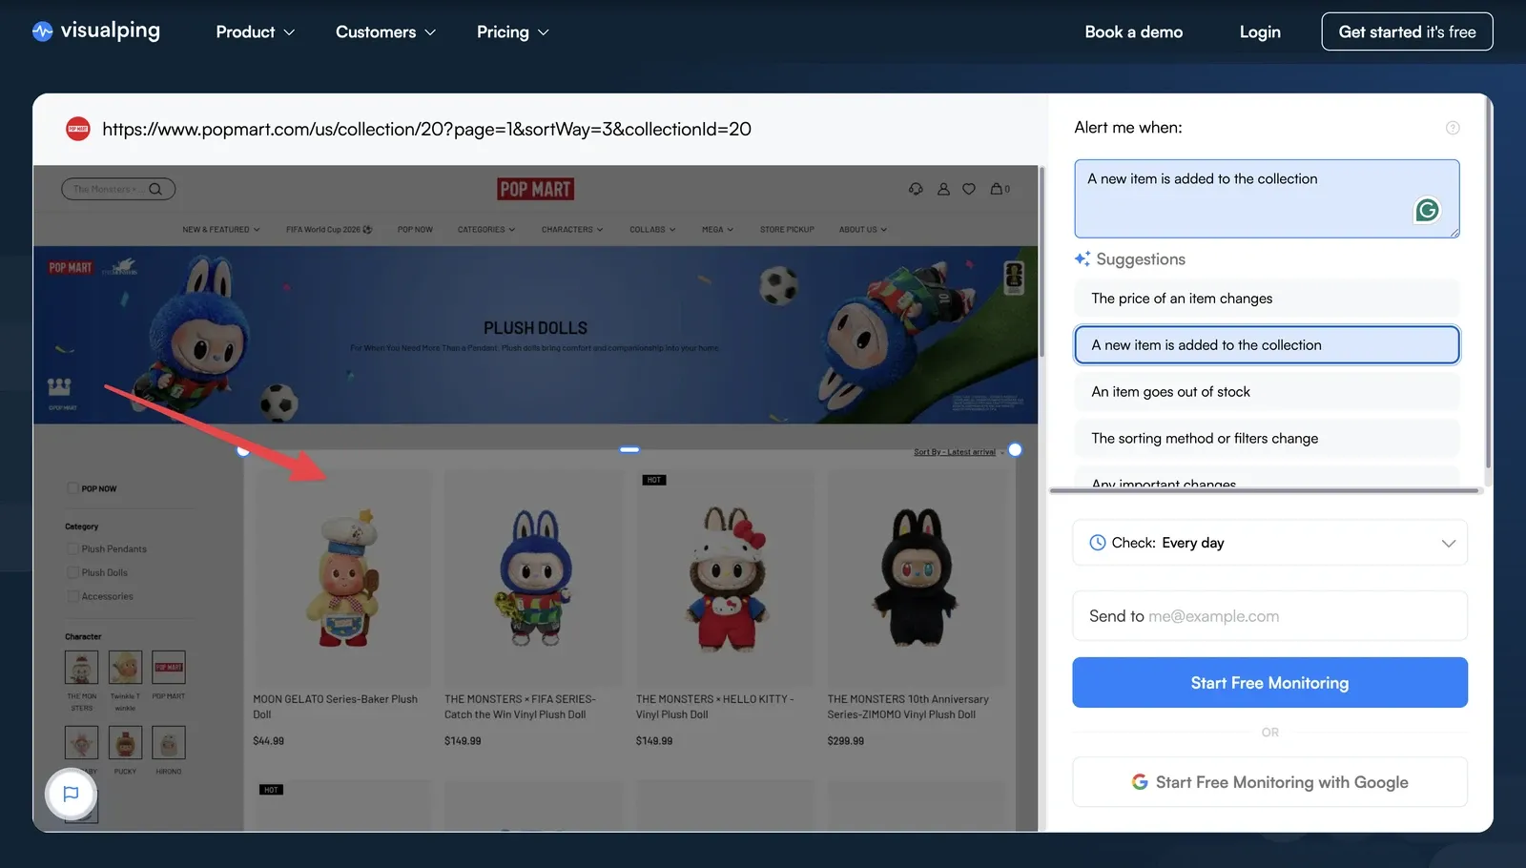Open Pop Mart customer support headset icon
This screenshot has width=1526, height=868.
[916, 189]
